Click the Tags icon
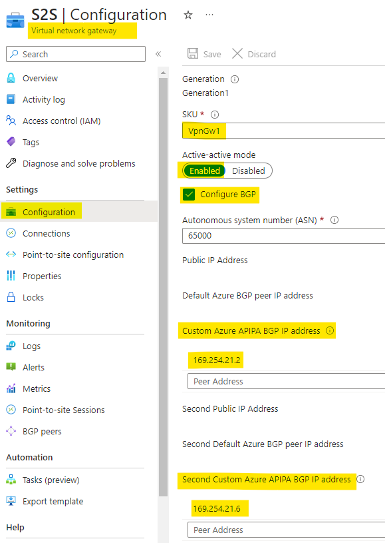 (11, 142)
